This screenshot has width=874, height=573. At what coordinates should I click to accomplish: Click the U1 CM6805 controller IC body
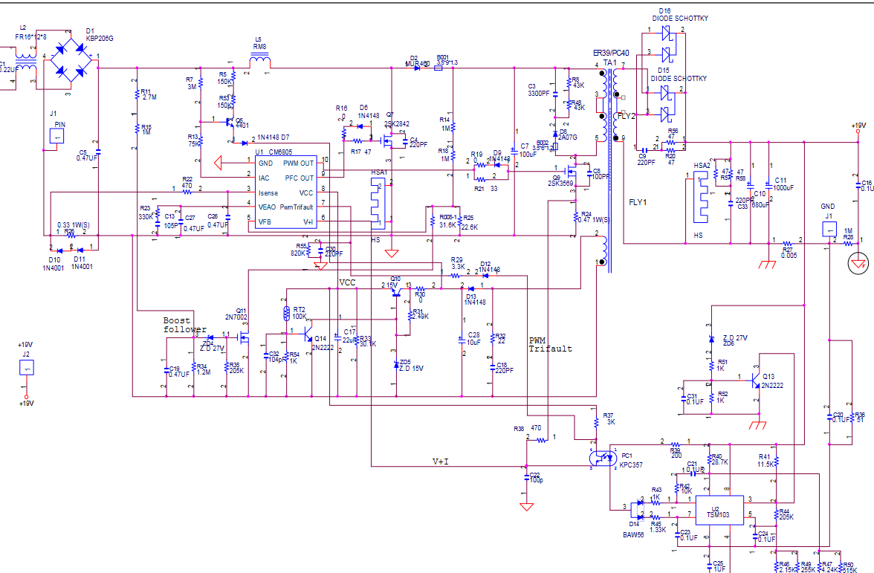point(286,192)
